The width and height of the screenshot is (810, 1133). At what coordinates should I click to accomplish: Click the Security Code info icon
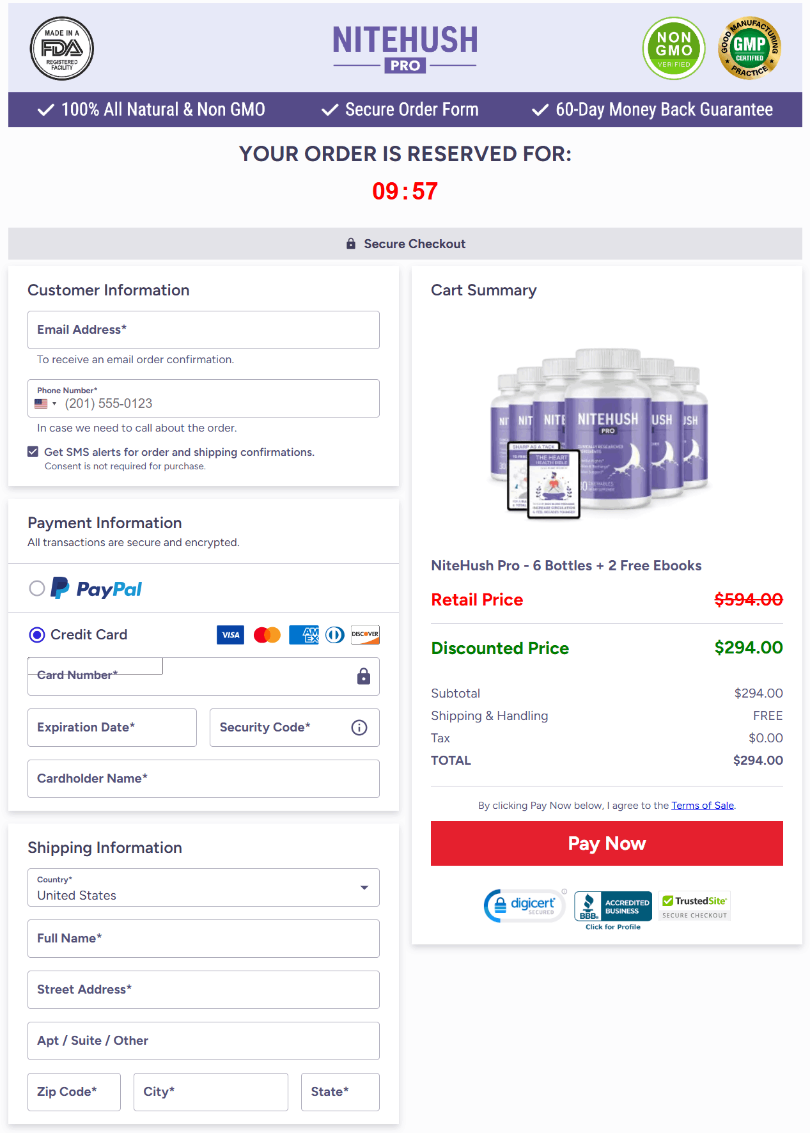(x=359, y=728)
